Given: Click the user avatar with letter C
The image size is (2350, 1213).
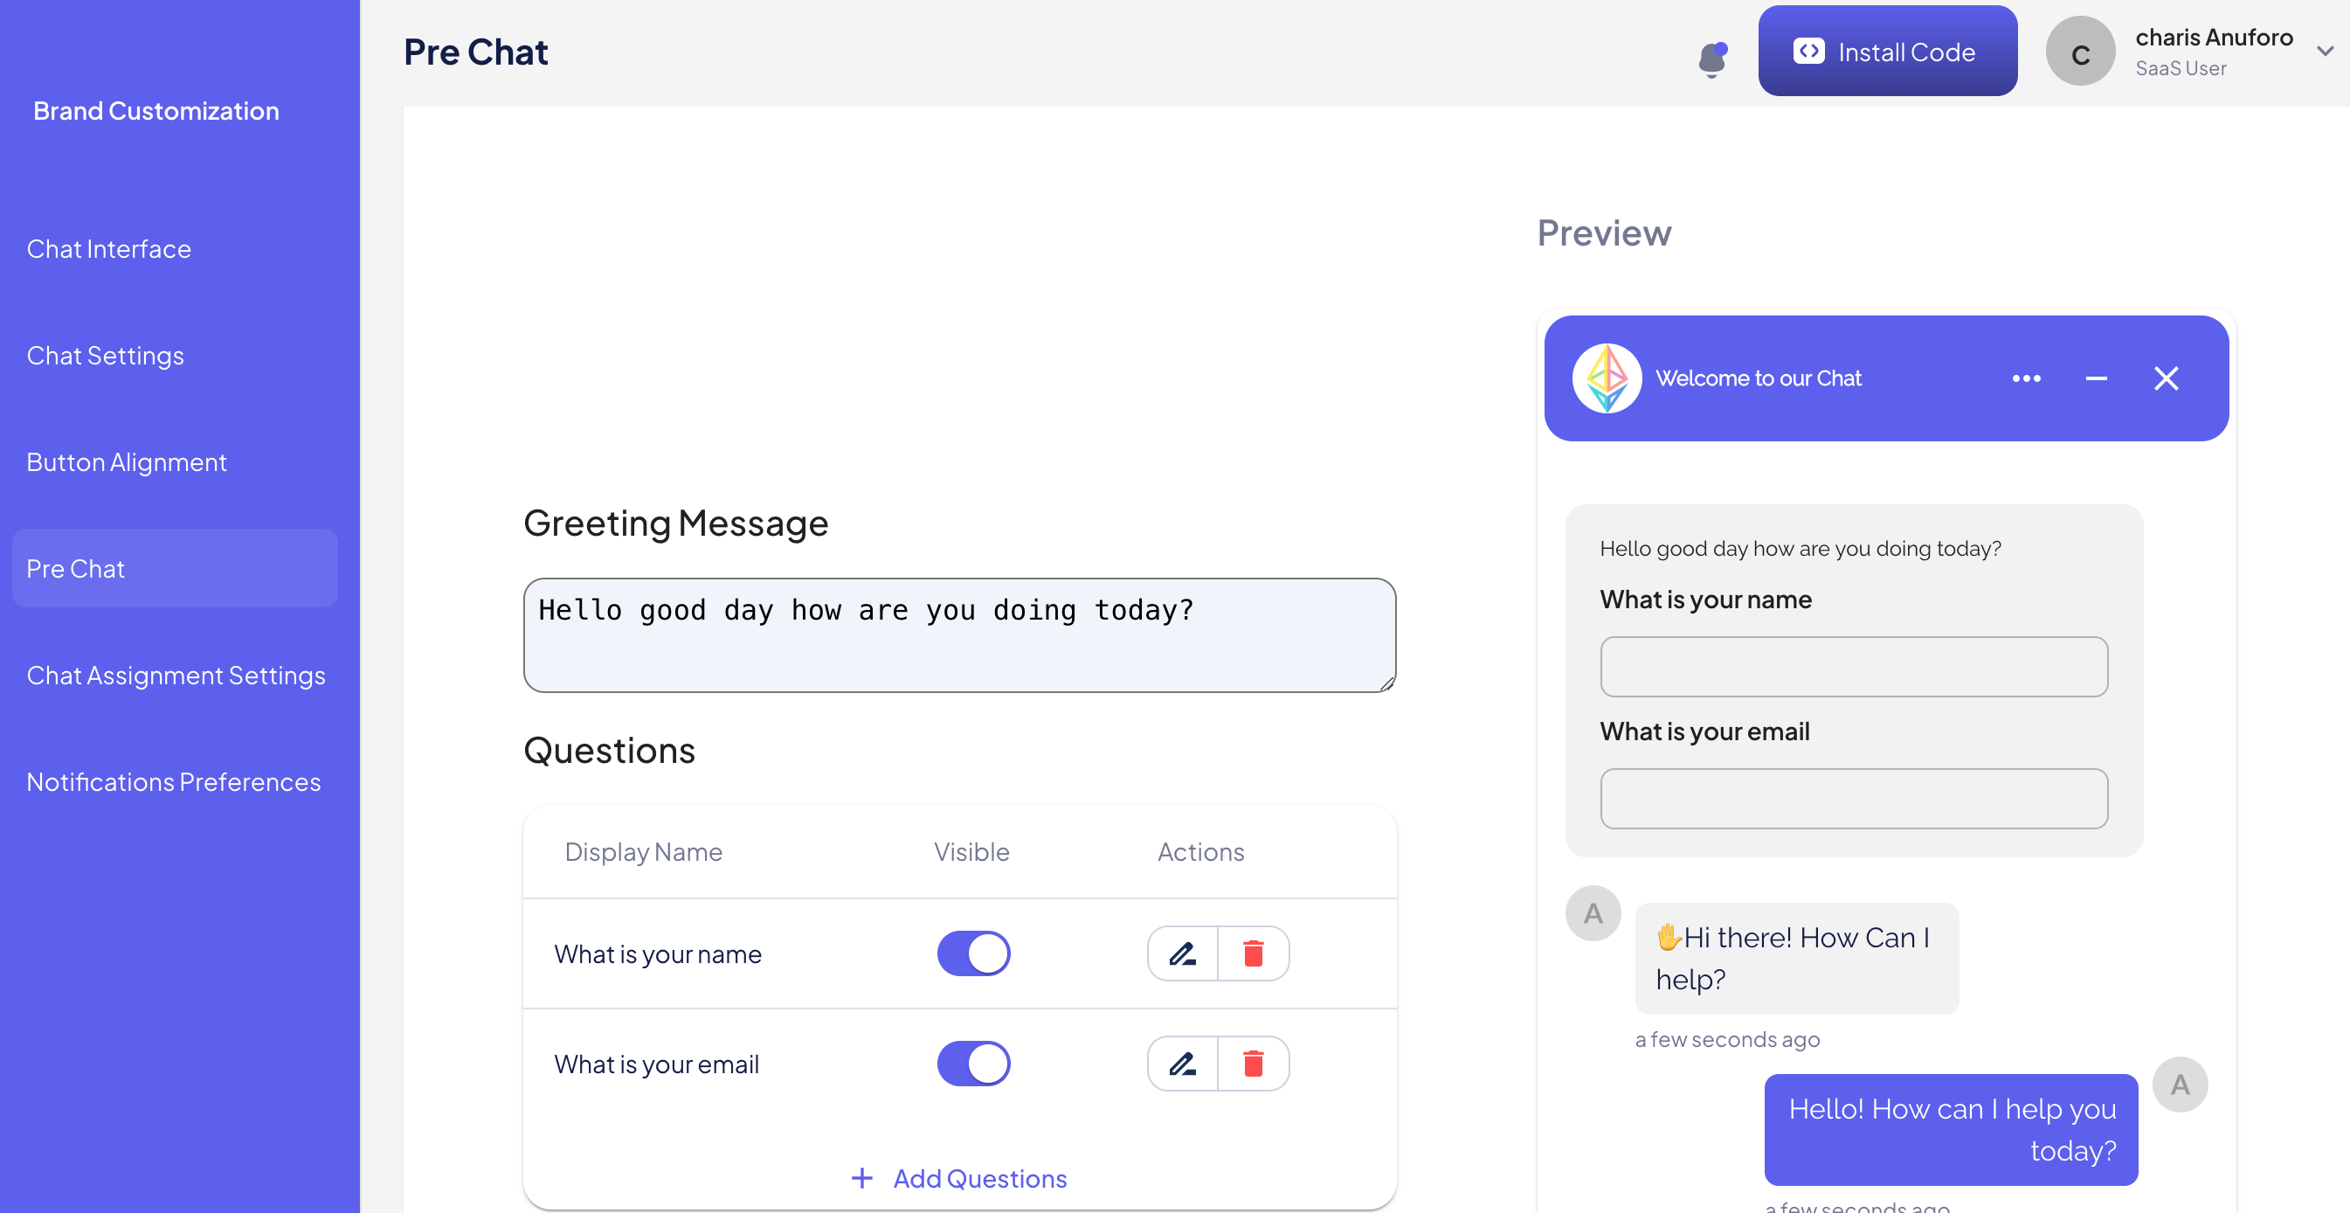Looking at the screenshot, I should tap(2080, 52).
